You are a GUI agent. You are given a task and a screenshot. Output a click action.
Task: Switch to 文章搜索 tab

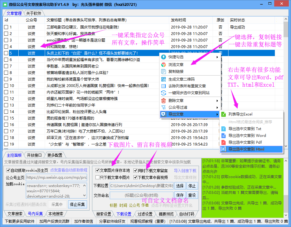click(x=15, y=214)
